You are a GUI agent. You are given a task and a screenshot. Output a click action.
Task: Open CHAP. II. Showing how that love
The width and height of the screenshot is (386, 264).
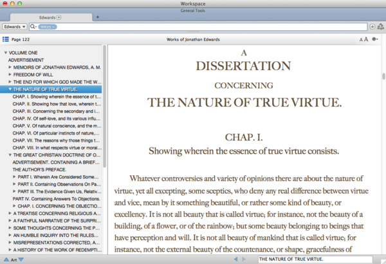57,104
